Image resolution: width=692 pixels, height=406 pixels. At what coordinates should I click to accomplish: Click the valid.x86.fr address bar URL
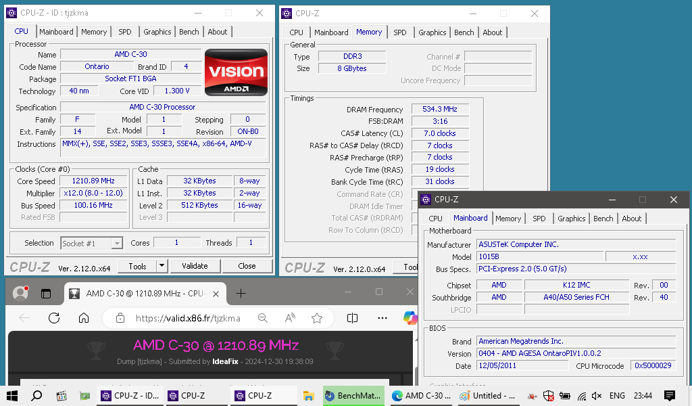coord(188,318)
